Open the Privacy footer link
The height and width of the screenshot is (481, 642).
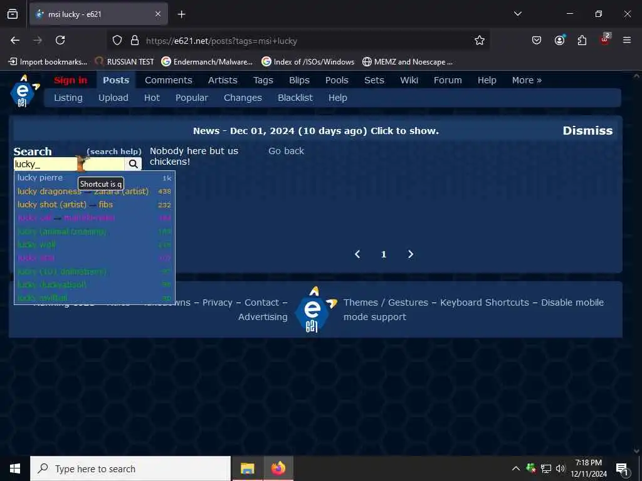(217, 303)
